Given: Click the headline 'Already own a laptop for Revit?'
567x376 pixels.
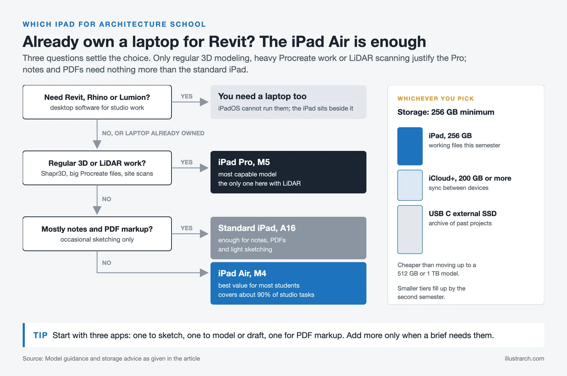Looking at the screenshot, I should pos(139,42).
